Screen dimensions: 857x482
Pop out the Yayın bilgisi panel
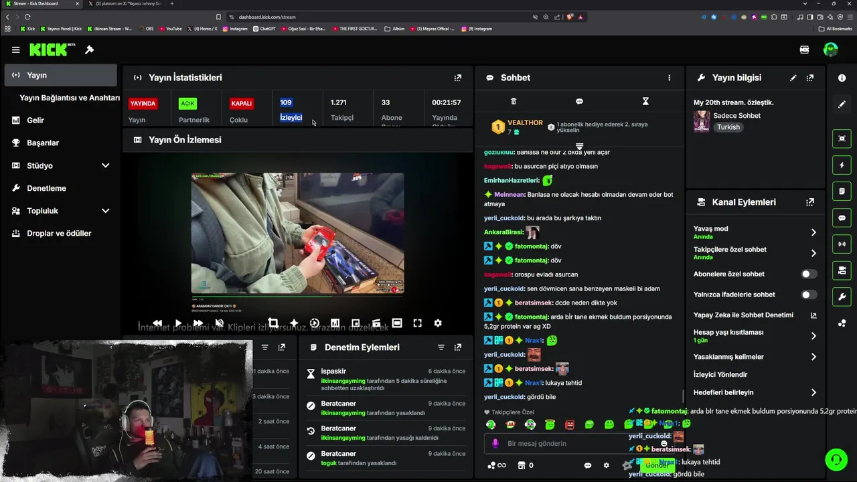click(810, 78)
